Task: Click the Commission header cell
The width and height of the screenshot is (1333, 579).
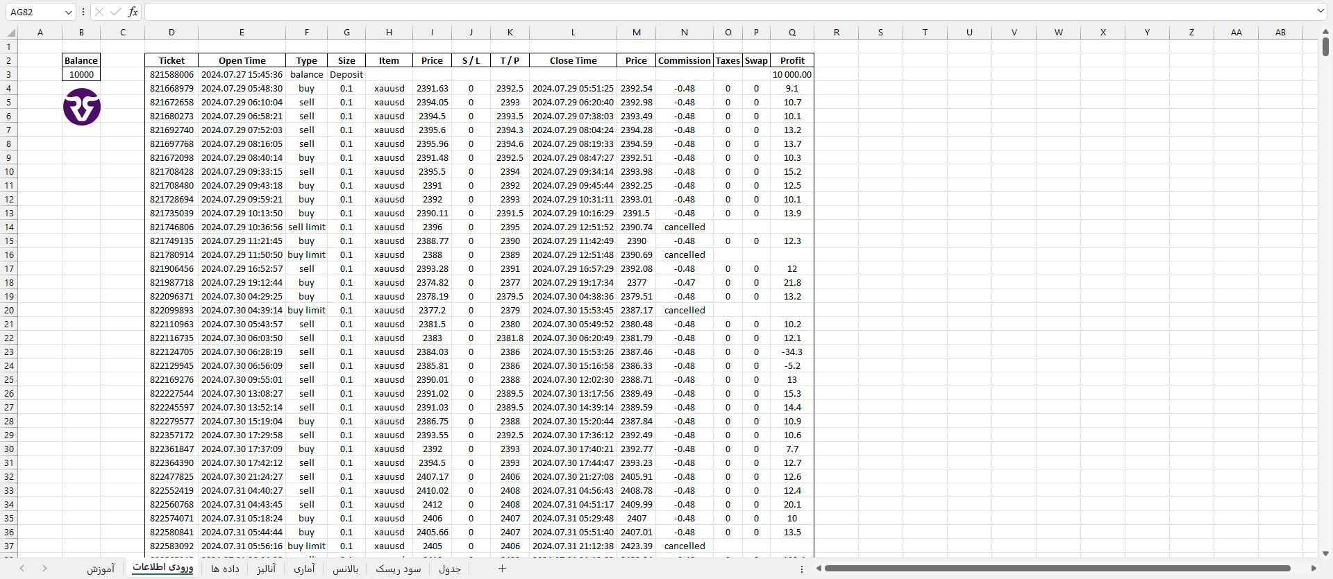Action: click(x=685, y=60)
